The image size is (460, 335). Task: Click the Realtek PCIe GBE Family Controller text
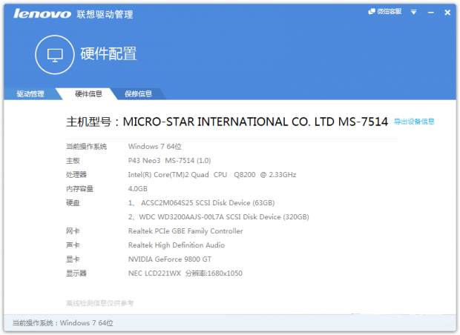coord(185,231)
